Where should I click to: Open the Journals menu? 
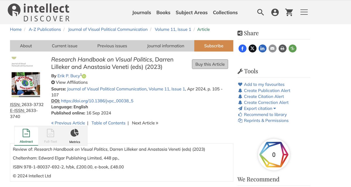[x=142, y=13]
